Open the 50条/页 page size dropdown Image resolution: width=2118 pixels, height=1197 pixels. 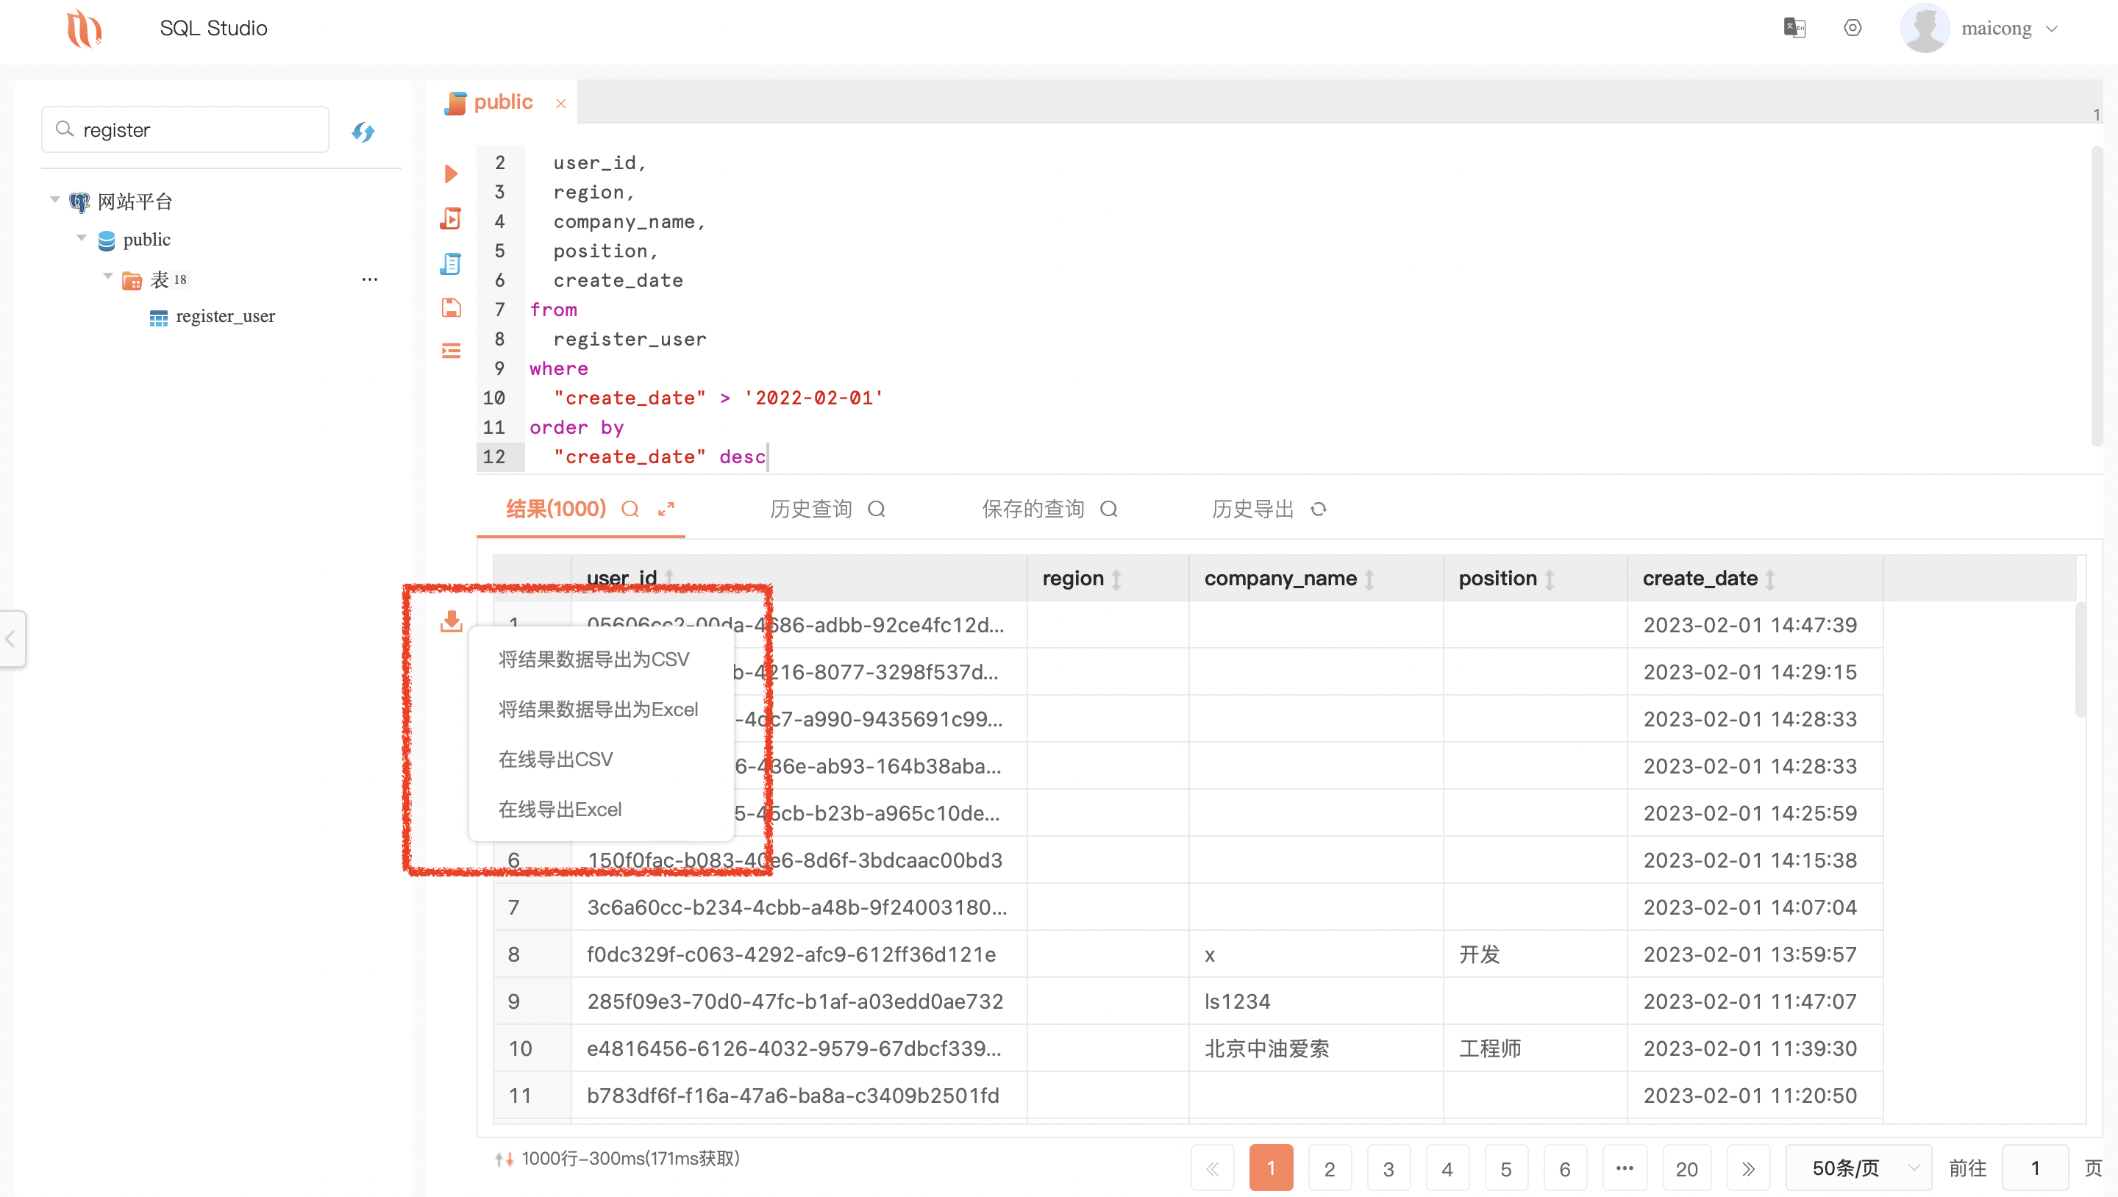pyautogui.click(x=1860, y=1168)
